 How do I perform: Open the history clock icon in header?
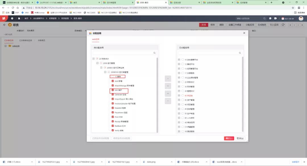point(12,18)
